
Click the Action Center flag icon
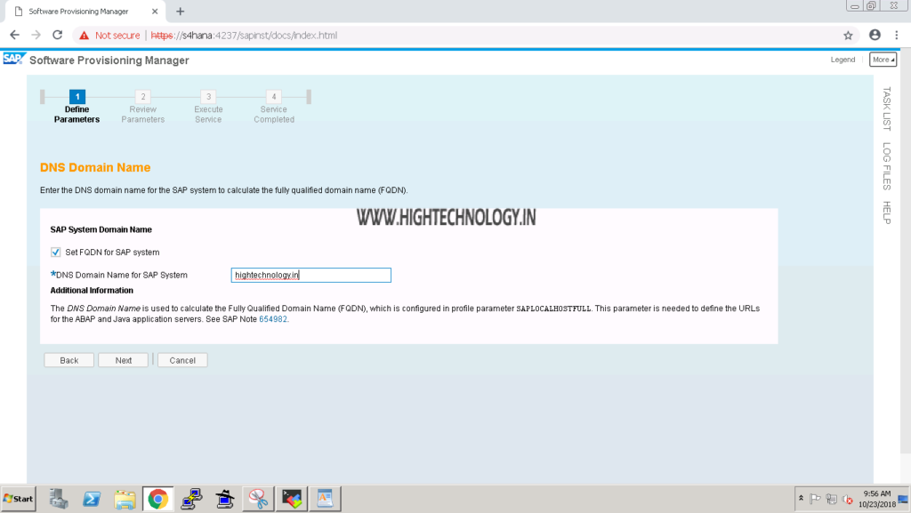coord(815,499)
